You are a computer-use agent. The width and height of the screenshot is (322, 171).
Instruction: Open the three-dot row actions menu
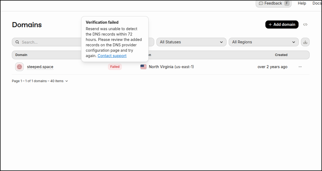[300, 67]
